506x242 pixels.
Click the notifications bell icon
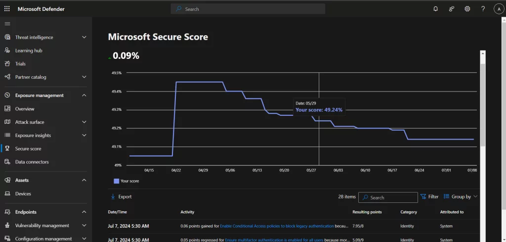coord(435,9)
